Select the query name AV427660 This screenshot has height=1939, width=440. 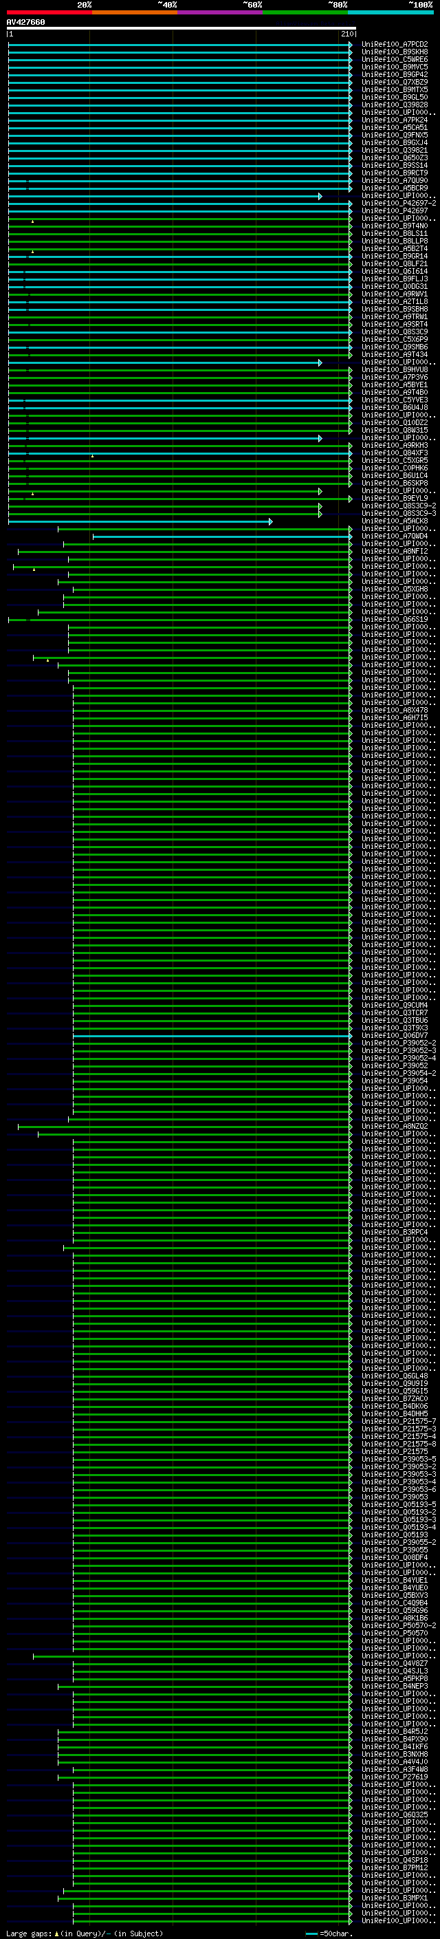(x=25, y=22)
